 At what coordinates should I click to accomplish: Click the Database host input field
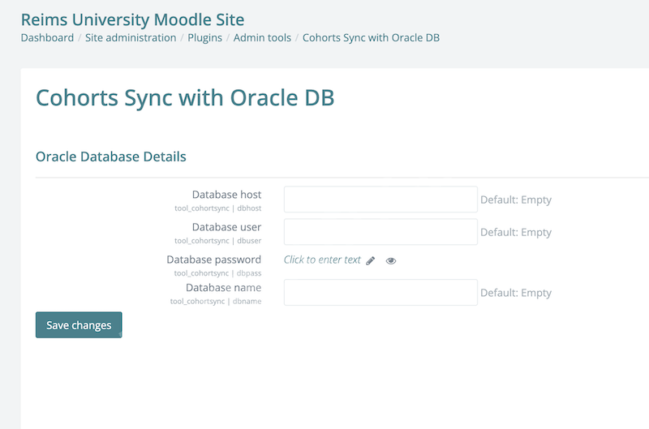click(x=380, y=199)
